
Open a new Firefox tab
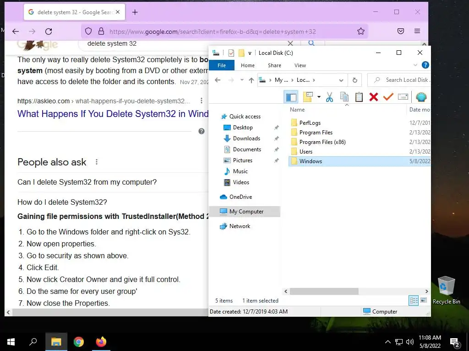[135, 12]
